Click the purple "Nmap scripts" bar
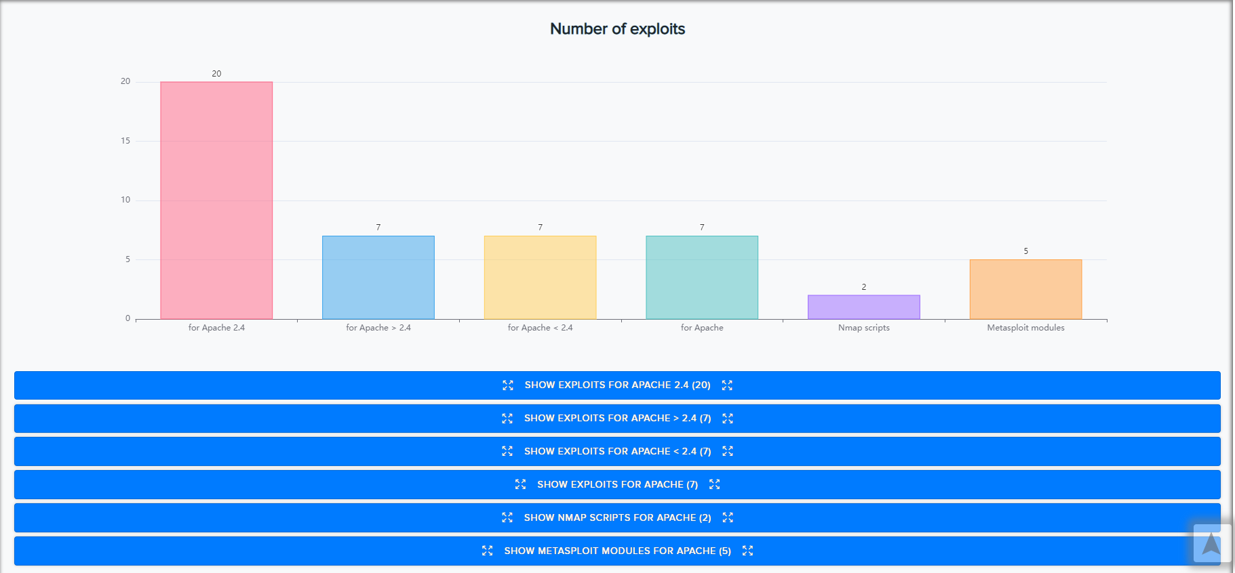Viewport: 1235px width, 573px height. [x=864, y=307]
